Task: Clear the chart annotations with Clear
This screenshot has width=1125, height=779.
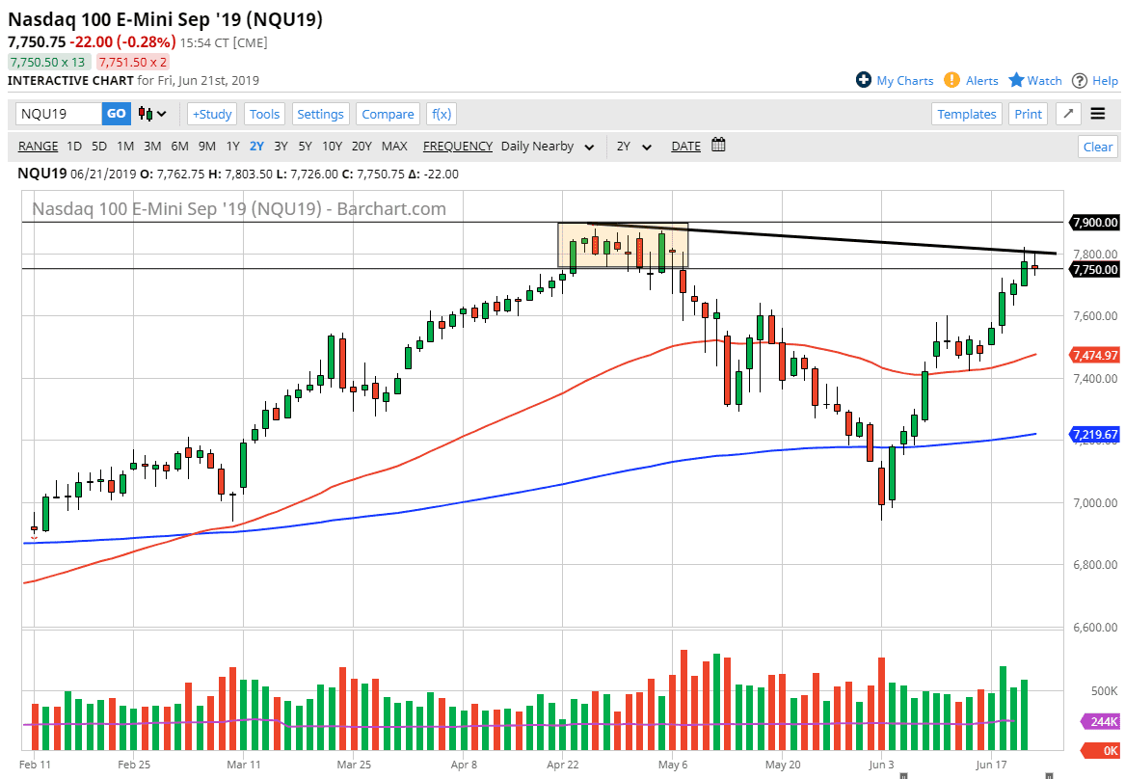Action: (1097, 147)
